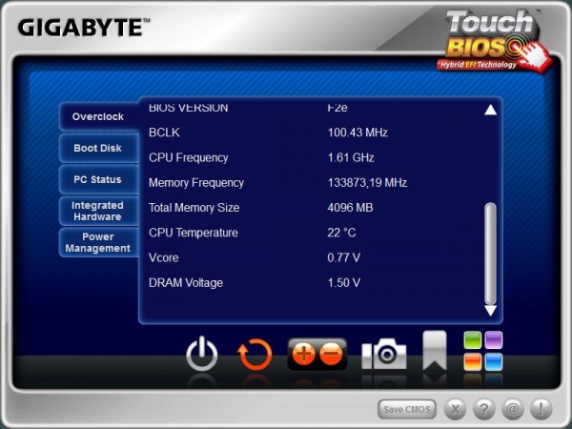Open the Integrated Hardware tab
The image size is (572, 429).
[98, 211]
